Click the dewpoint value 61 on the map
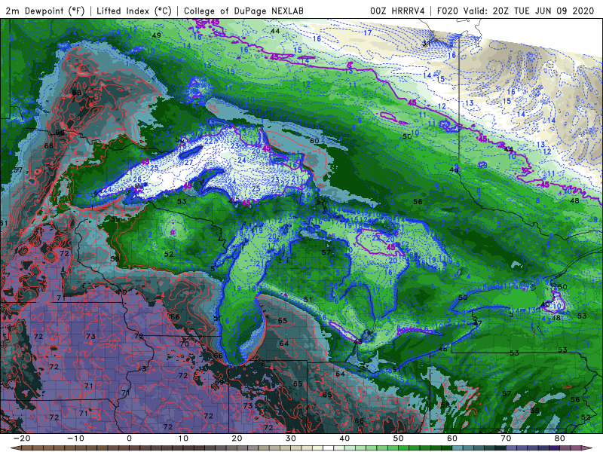The image size is (603, 452). 4,223
